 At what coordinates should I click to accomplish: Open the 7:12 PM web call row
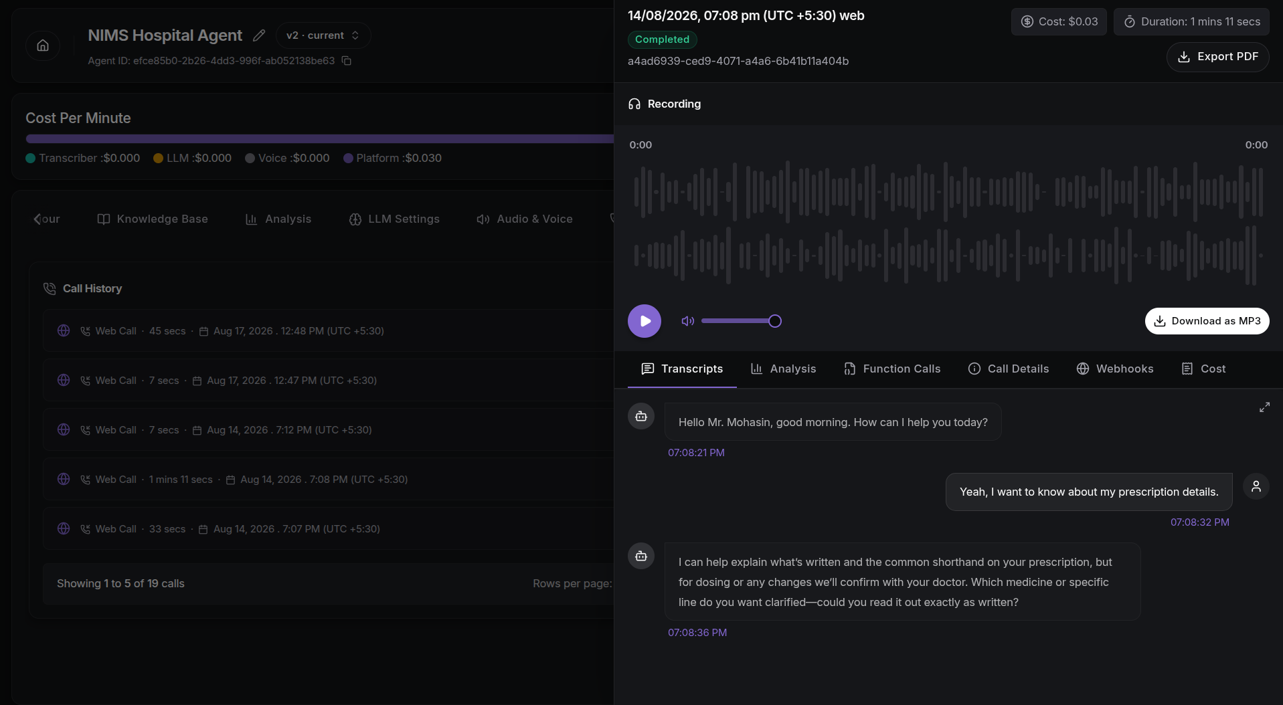(x=328, y=430)
